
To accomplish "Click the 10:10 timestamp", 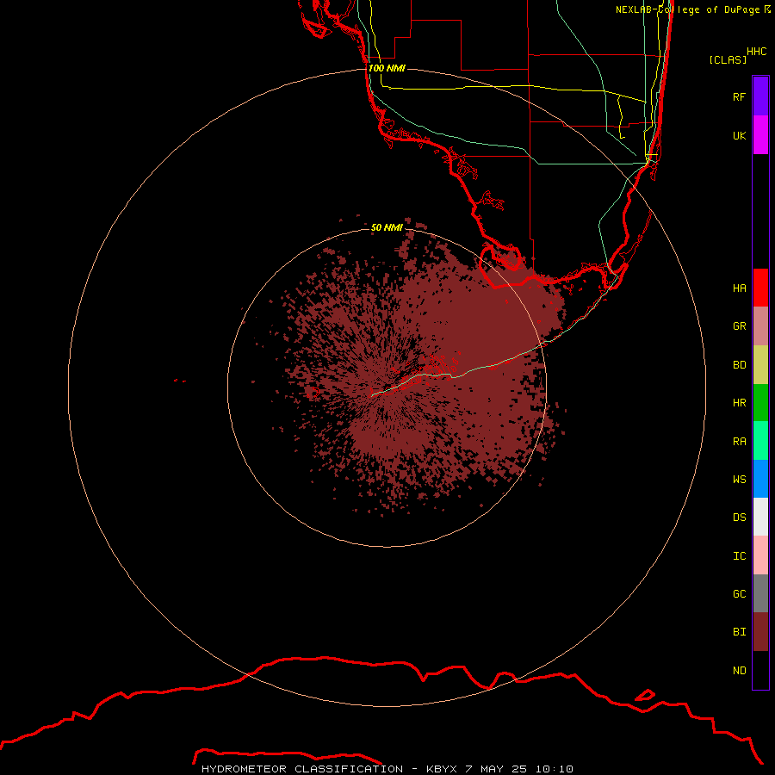I will [554, 769].
